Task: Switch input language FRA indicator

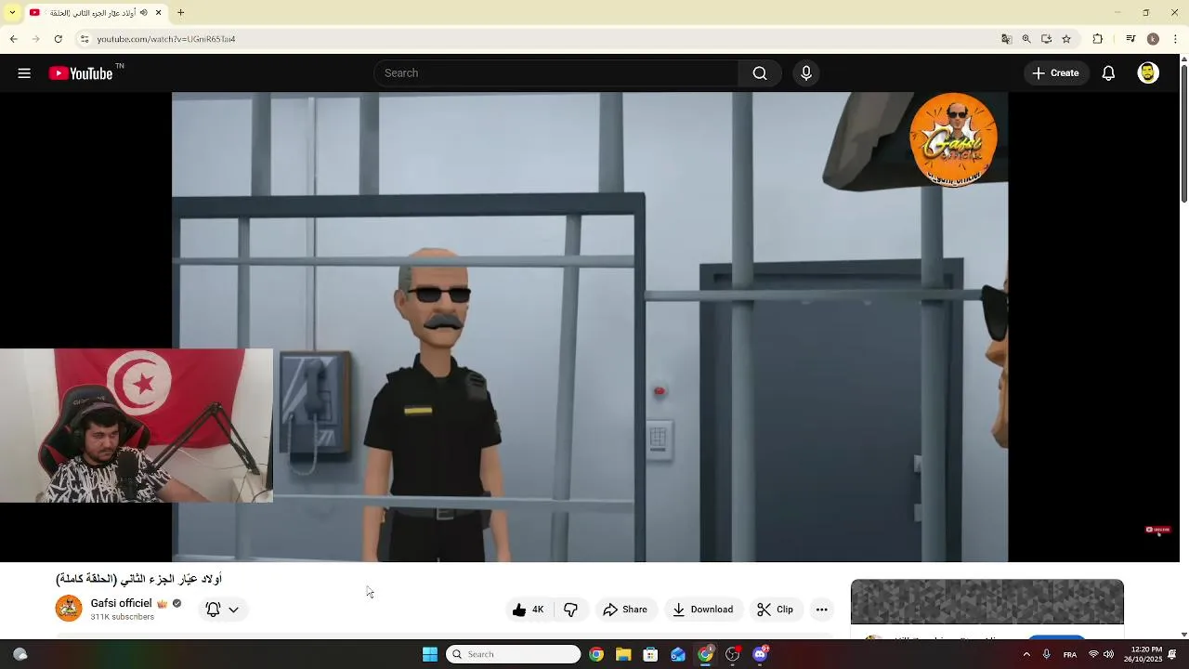Action: click(x=1070, y=654)
